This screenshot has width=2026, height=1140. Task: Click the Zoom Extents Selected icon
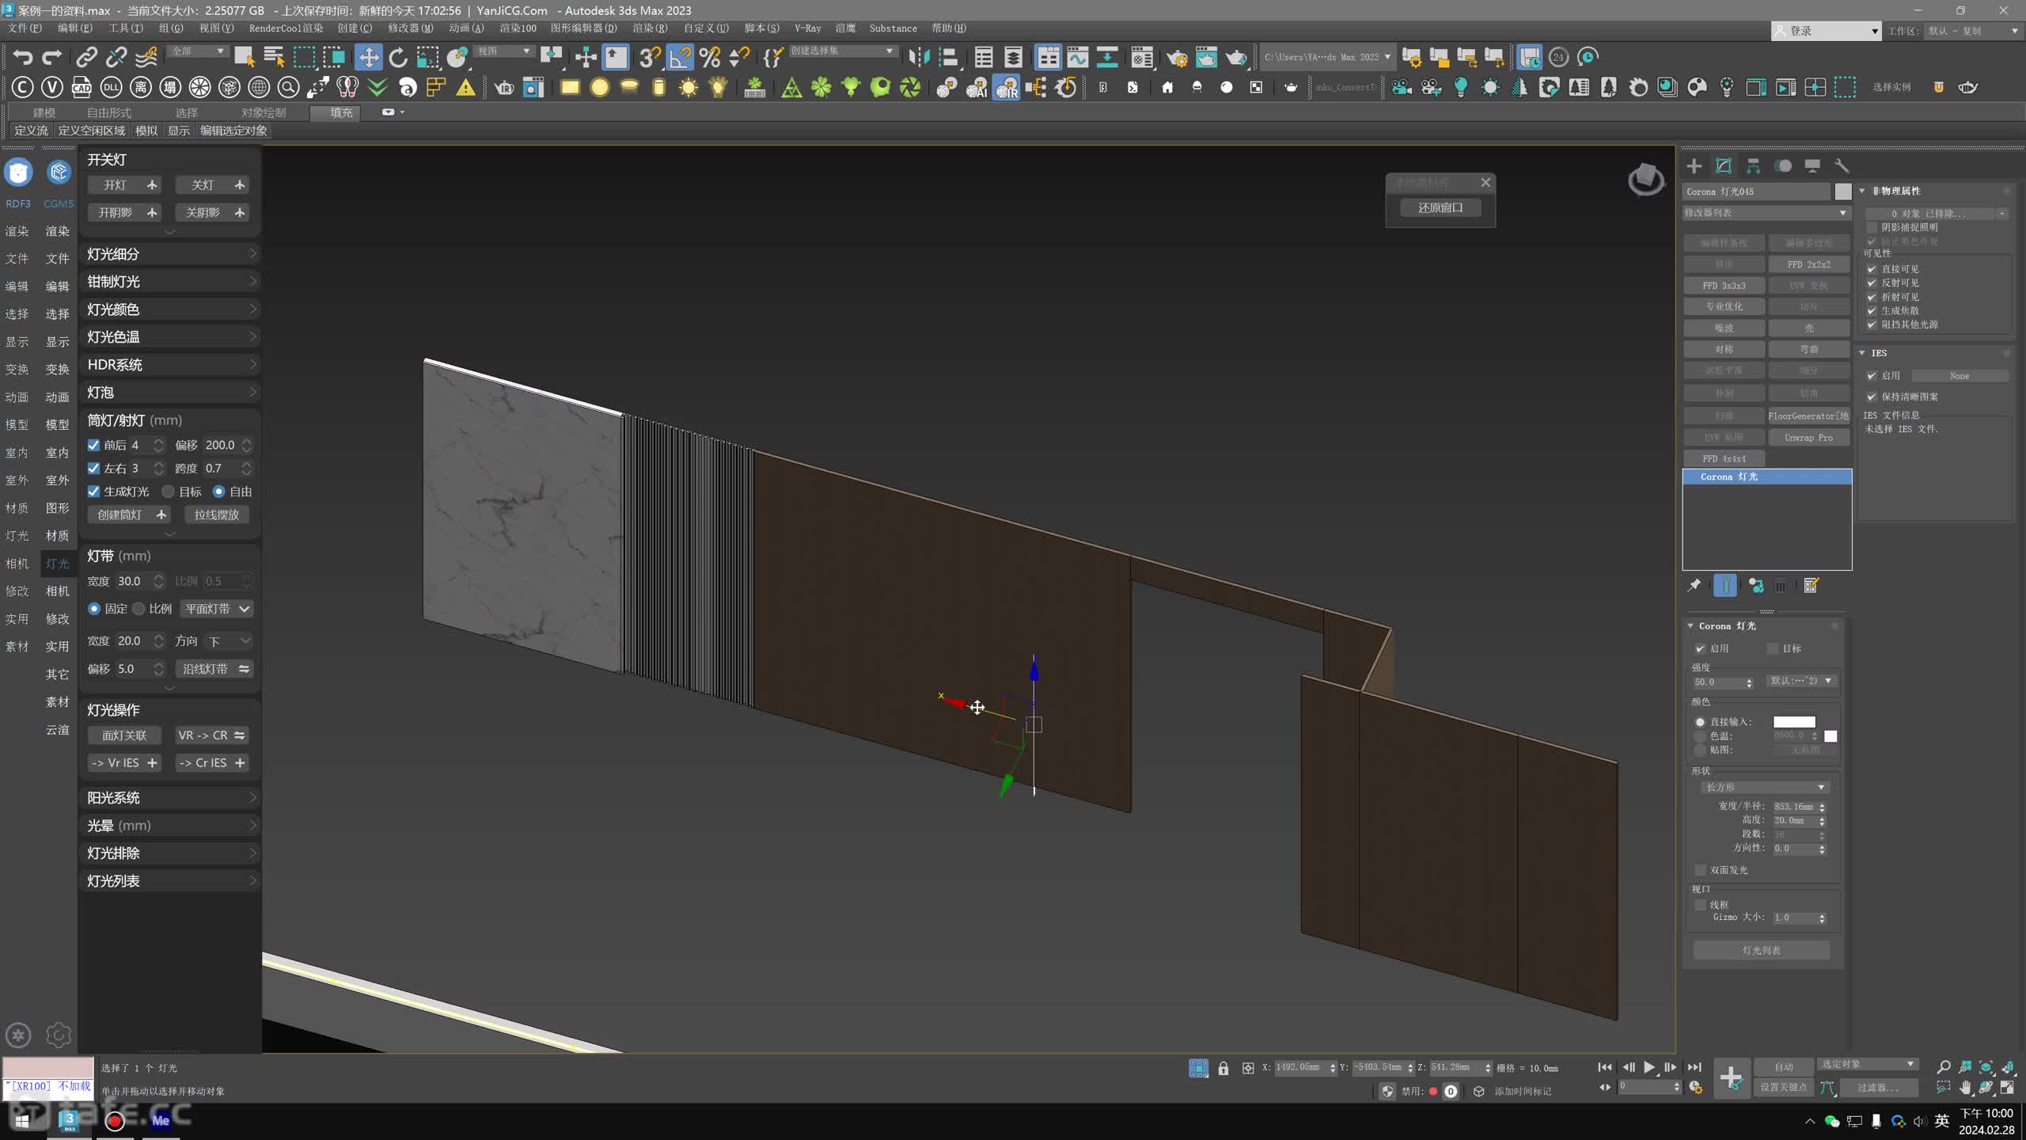[x=1986, y=1067]
